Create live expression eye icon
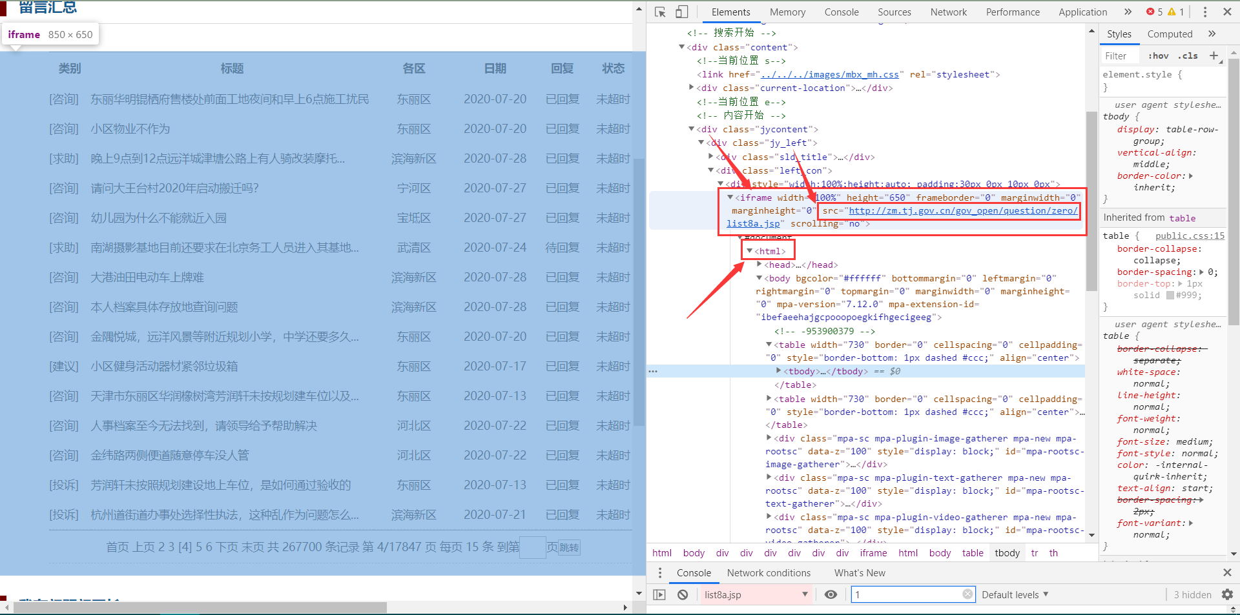This screenshot has width=1240, height=615. coord(831,594)
